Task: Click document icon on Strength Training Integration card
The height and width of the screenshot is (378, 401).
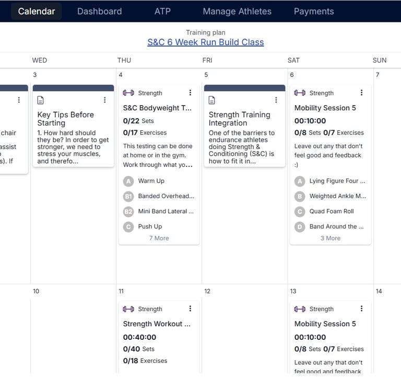Action: [212, 100]
